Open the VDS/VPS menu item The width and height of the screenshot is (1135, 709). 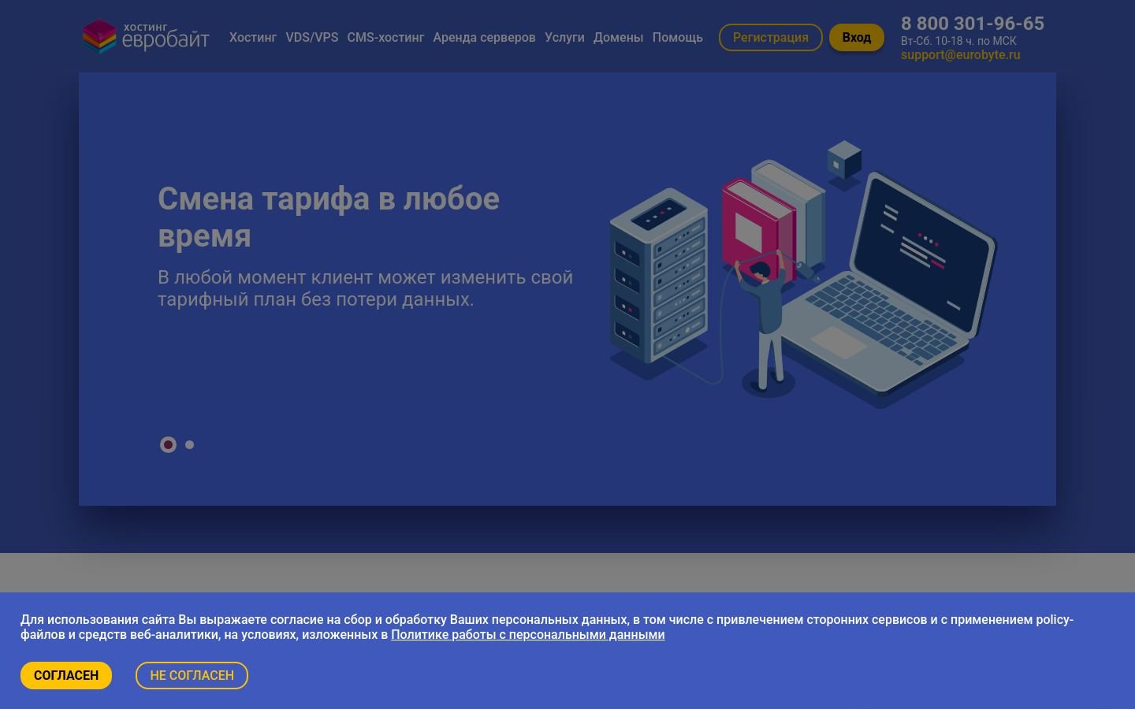pyautogui.click(x=312, y=37)
